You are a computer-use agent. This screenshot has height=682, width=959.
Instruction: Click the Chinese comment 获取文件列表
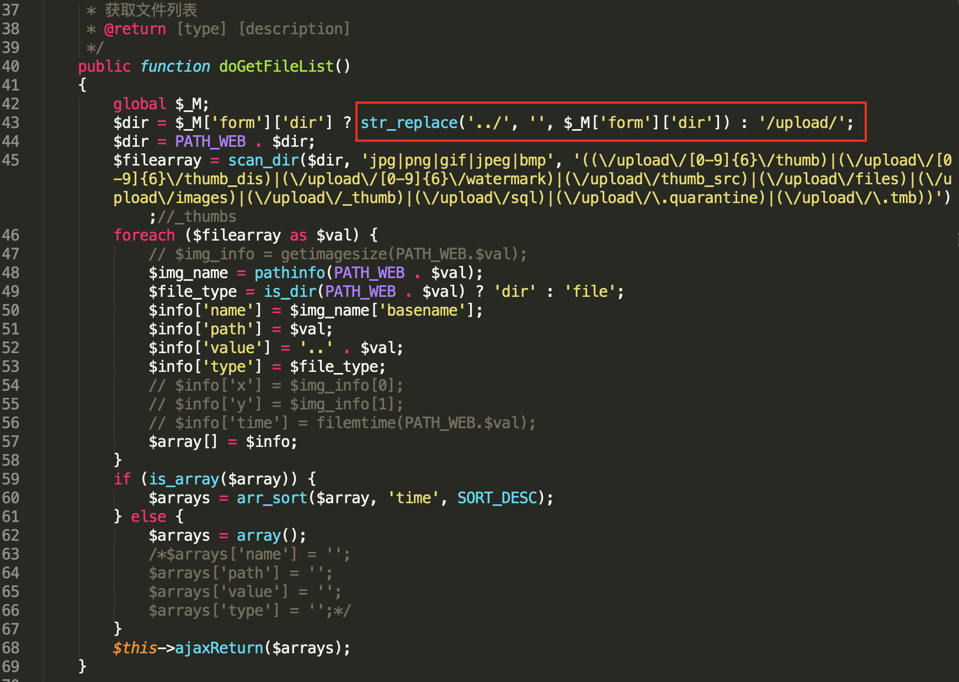(151, 9)
